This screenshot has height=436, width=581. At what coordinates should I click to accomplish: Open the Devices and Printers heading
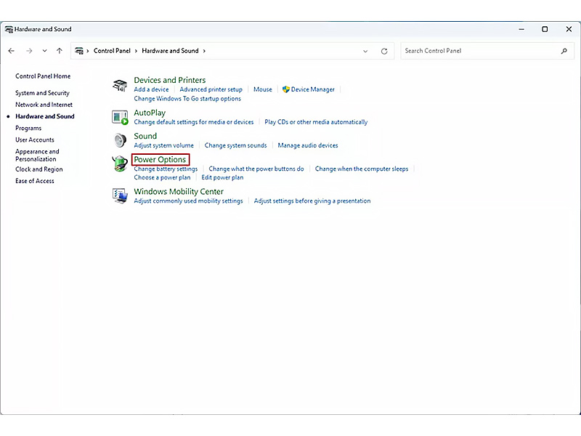point(170,80)
